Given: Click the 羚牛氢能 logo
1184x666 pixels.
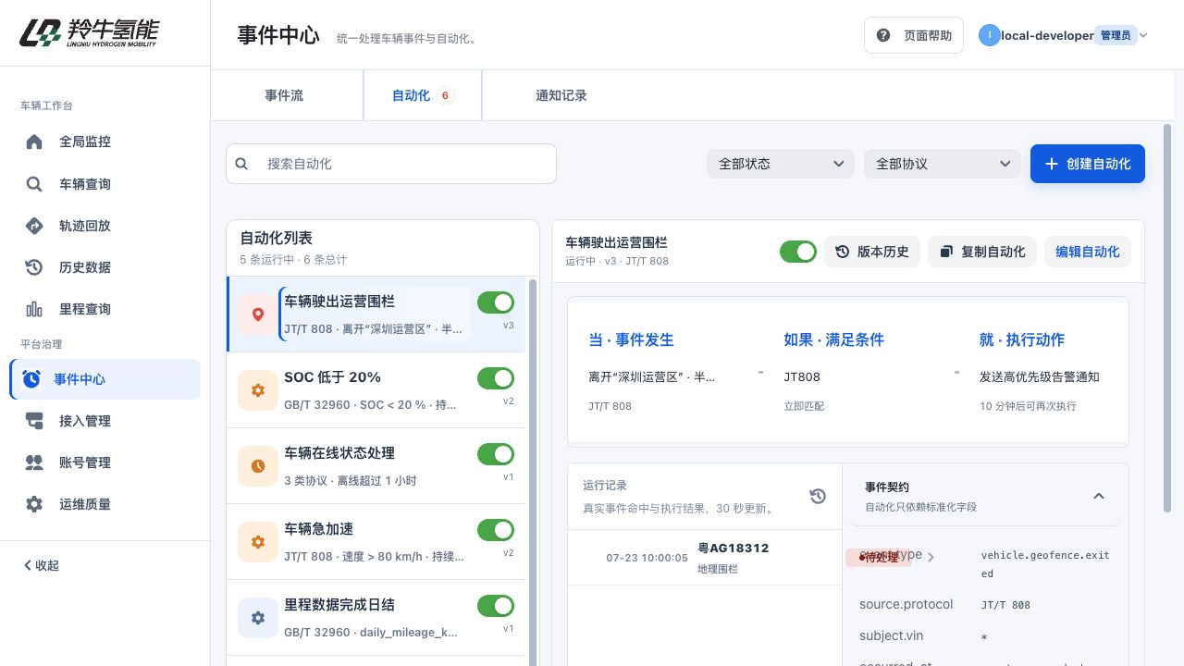Looking at the screenshot, I should click(89, 32).
